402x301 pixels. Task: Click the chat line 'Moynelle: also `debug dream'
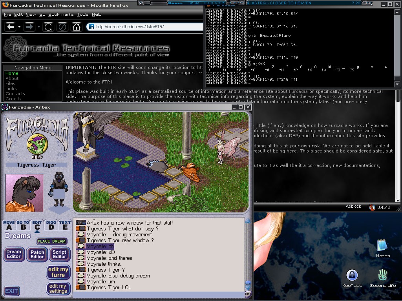pos(118,276)
